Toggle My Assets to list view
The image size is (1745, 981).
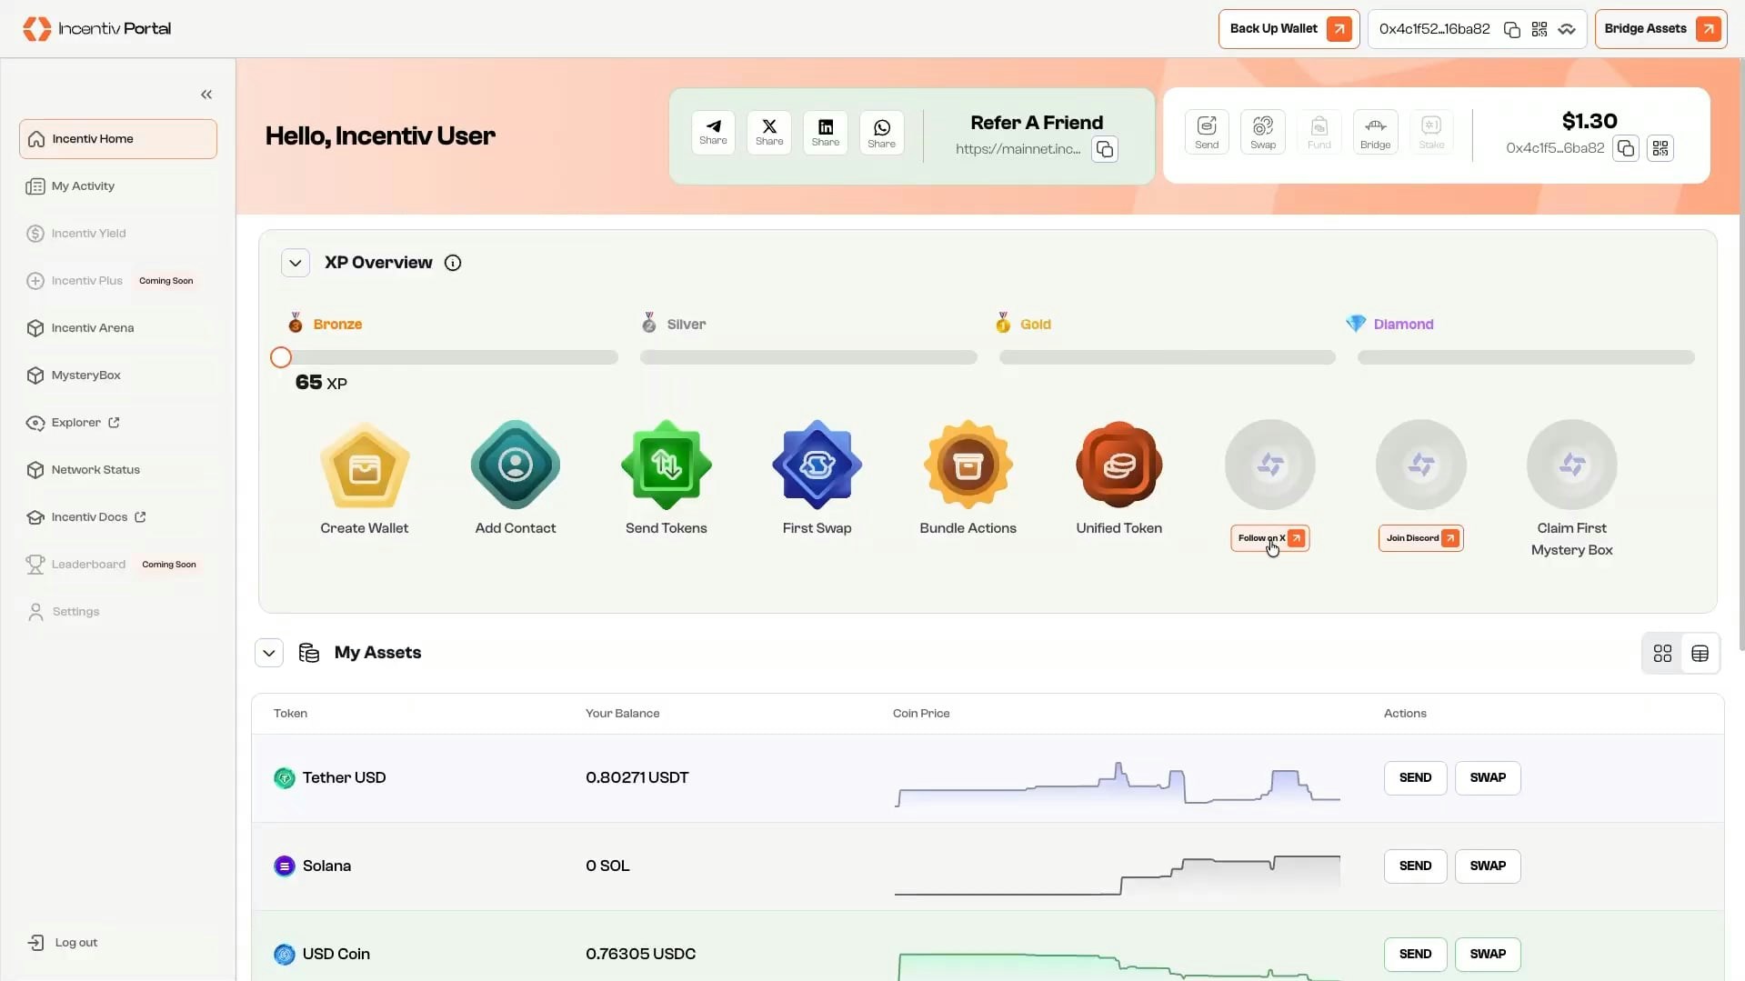pyautogui.click(x=1700, y=653)
